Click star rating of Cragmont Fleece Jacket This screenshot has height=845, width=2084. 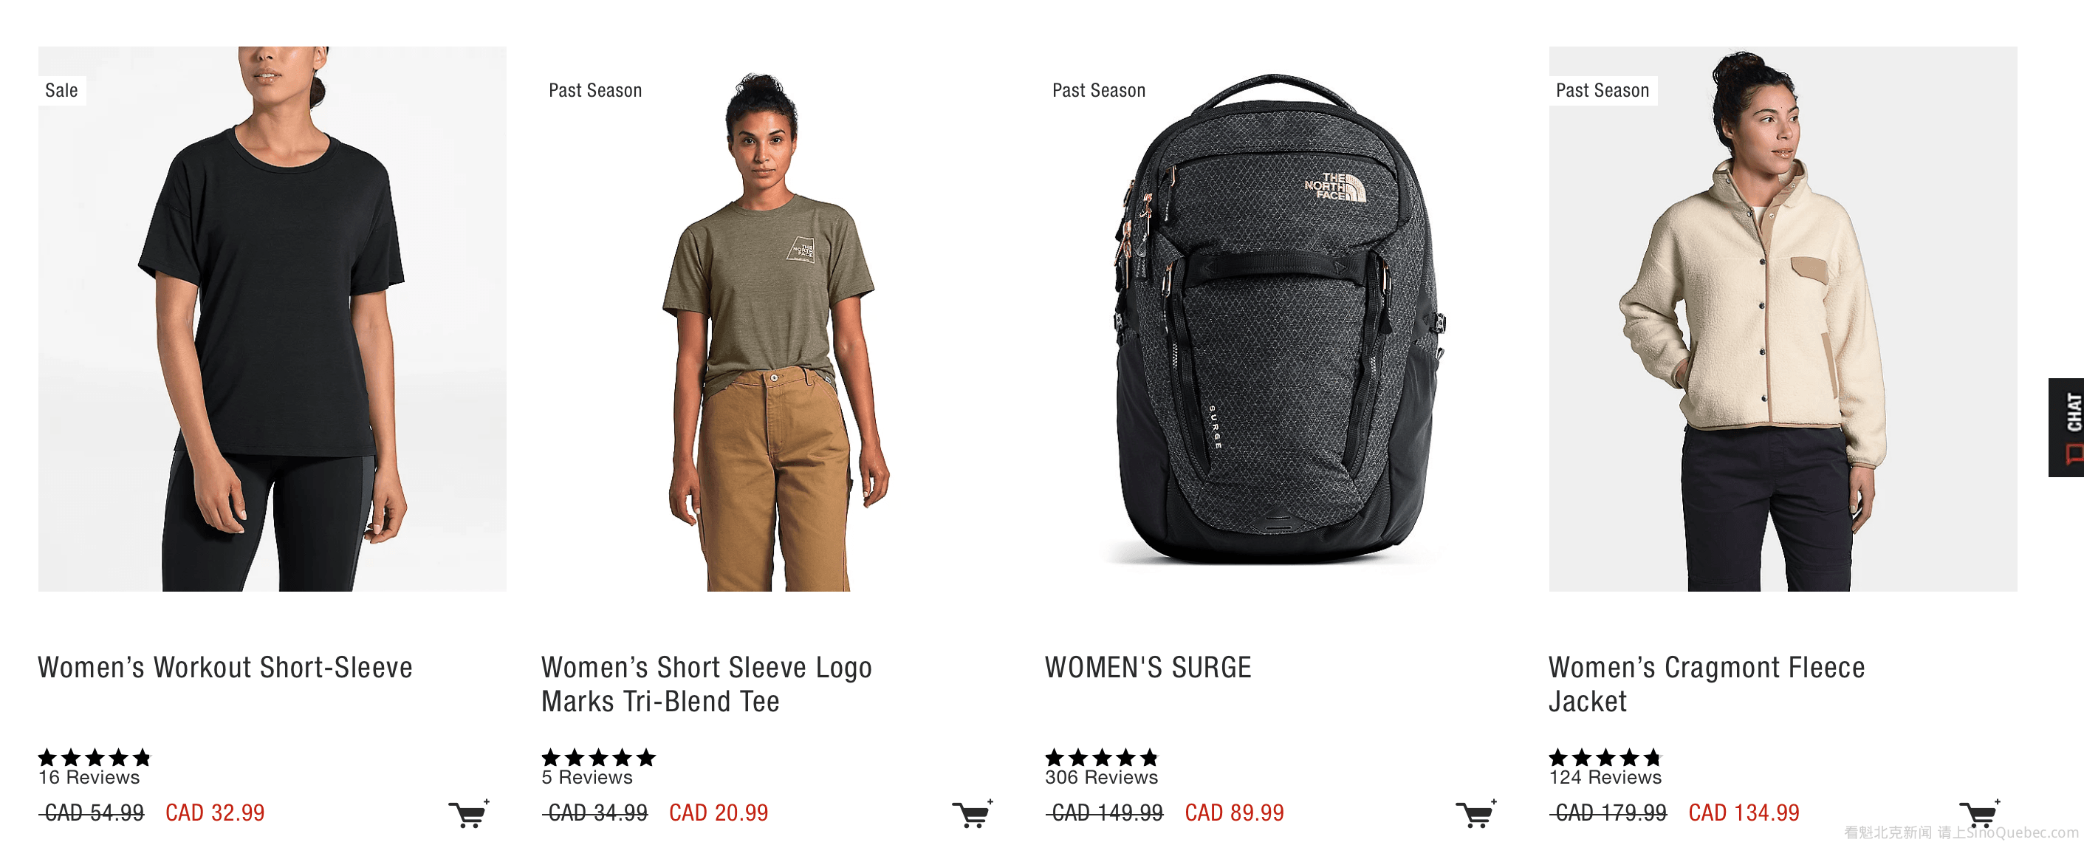point(1605,758)
